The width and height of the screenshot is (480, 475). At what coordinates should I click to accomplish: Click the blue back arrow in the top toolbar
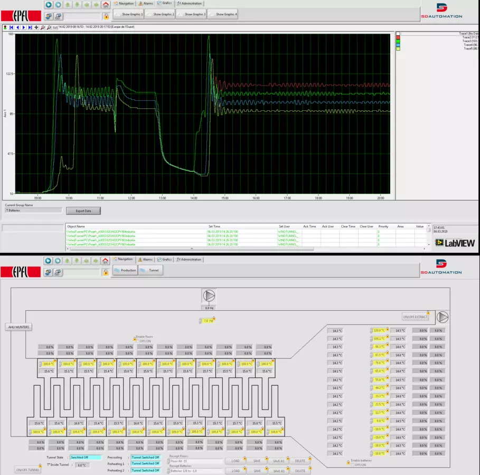point(48,4)
